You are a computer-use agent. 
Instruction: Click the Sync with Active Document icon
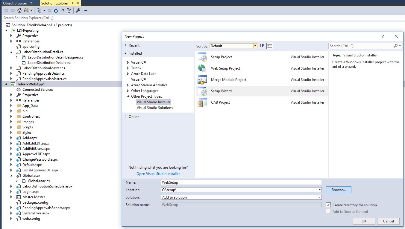pos(49,10)
